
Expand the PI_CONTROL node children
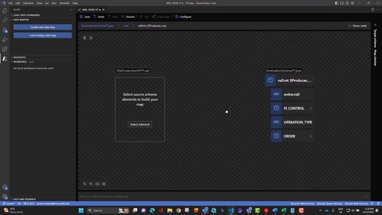[x=310, y=108]
